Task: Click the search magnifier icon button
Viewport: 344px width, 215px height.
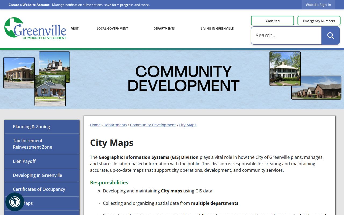Action: pos(330,35)
